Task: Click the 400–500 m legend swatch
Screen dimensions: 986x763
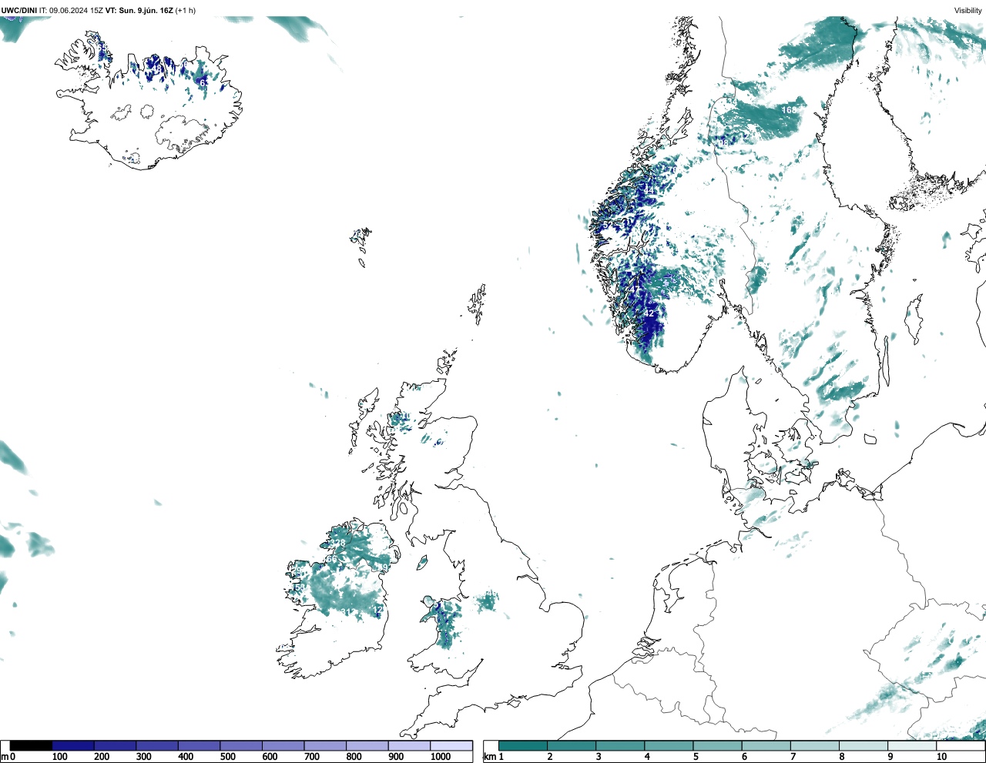Action: tap(200, 745)
